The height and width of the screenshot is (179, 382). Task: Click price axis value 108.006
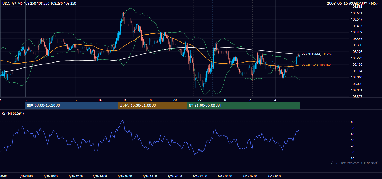pos(356,84)
